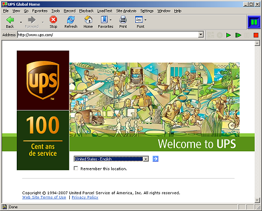Open the Web Site Terms of Use link
This screenshot has width=262, height=211.
point(44,197)
